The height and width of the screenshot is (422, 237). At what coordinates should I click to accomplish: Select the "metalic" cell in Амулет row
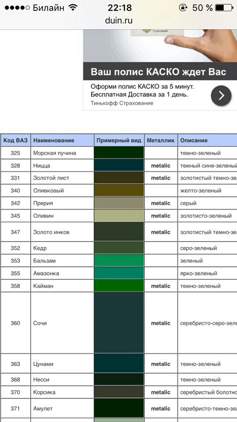coord(161,408)
